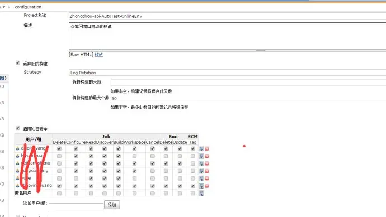Focus the 保持构建的天数 input field
The width and height of the screenshot is (386, 217).
click(x=248, y=83)
